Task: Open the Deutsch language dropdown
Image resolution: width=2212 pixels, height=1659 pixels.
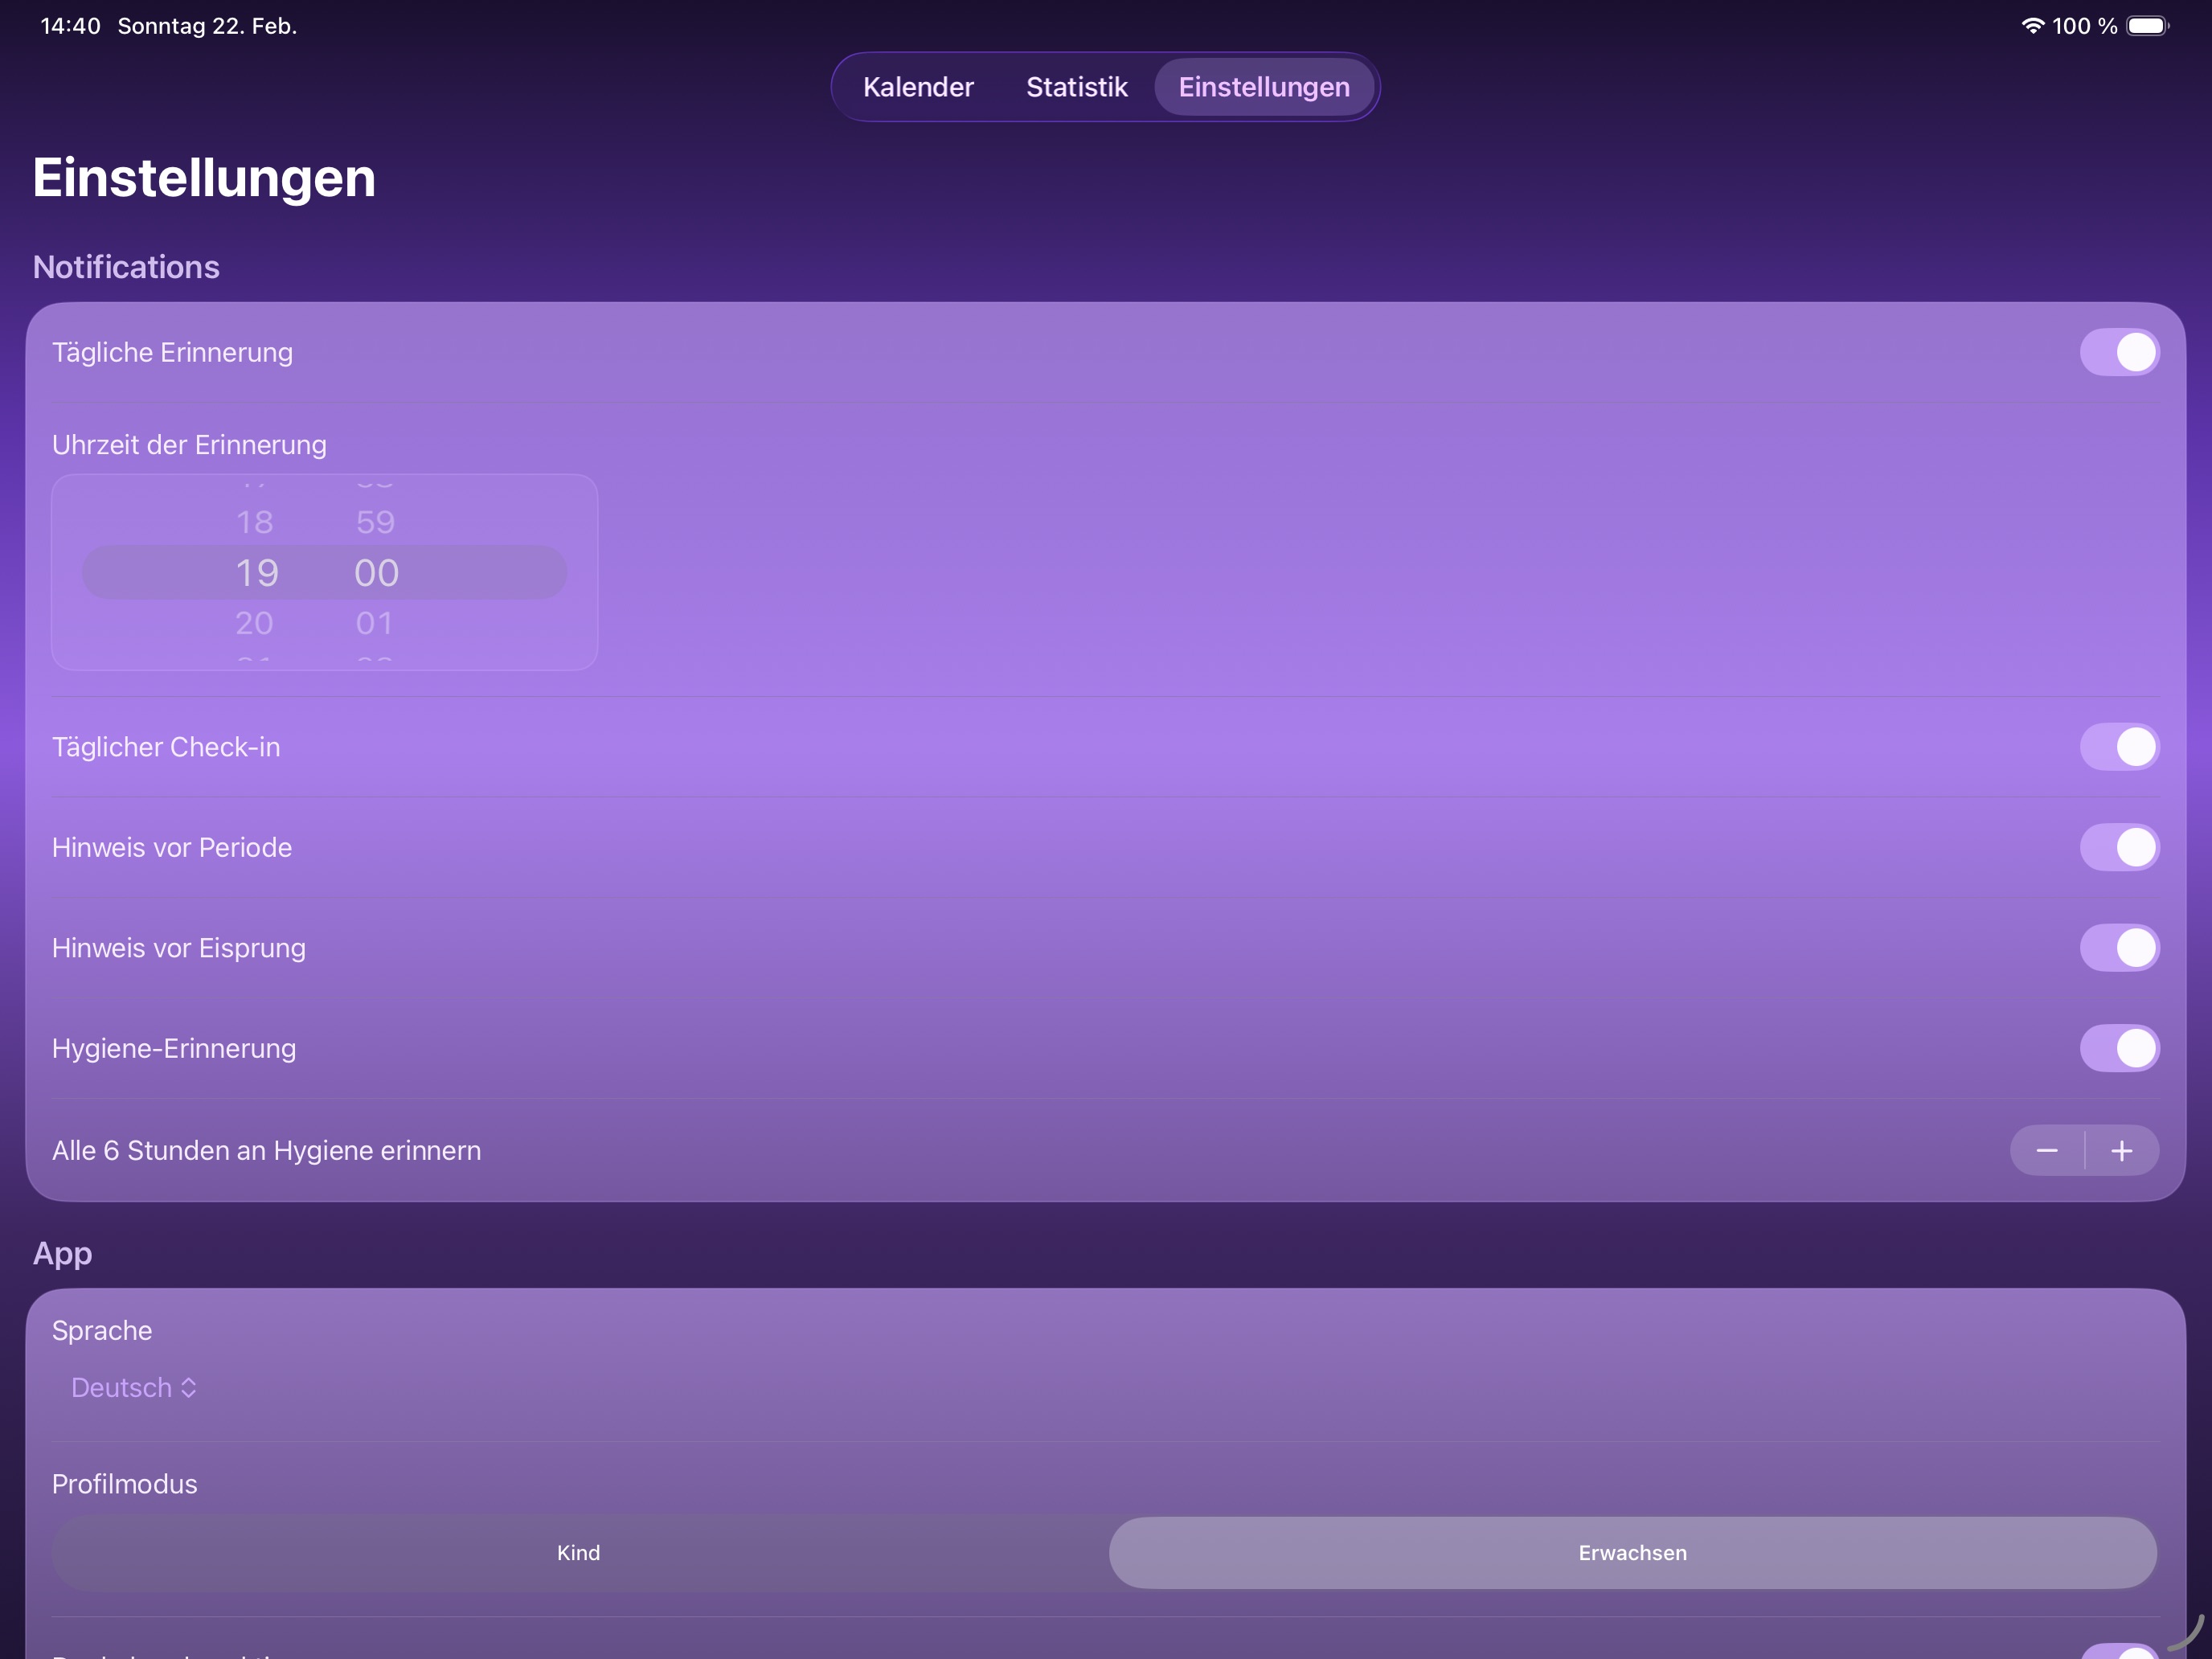Action: point(133,1387)
